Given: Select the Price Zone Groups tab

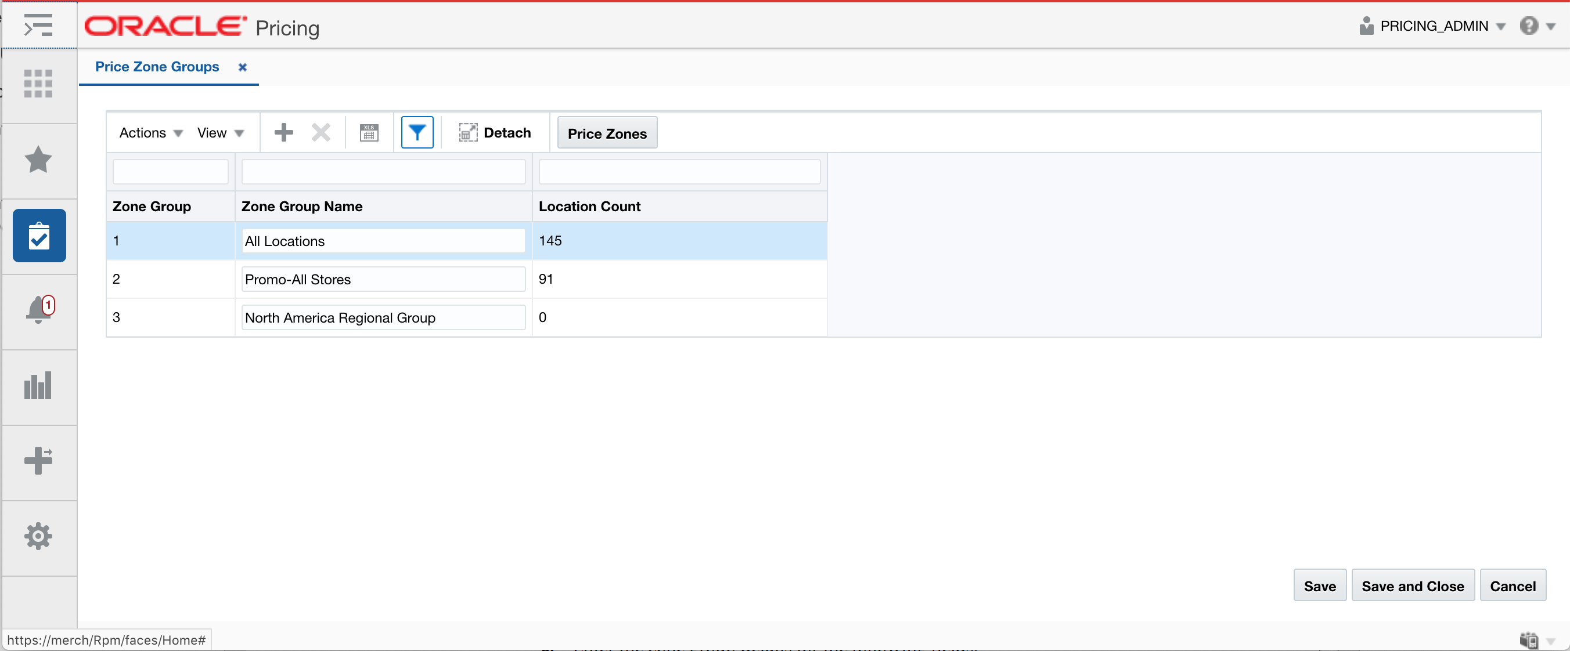Looking at the screenshot, I should (x=157, y=67).
